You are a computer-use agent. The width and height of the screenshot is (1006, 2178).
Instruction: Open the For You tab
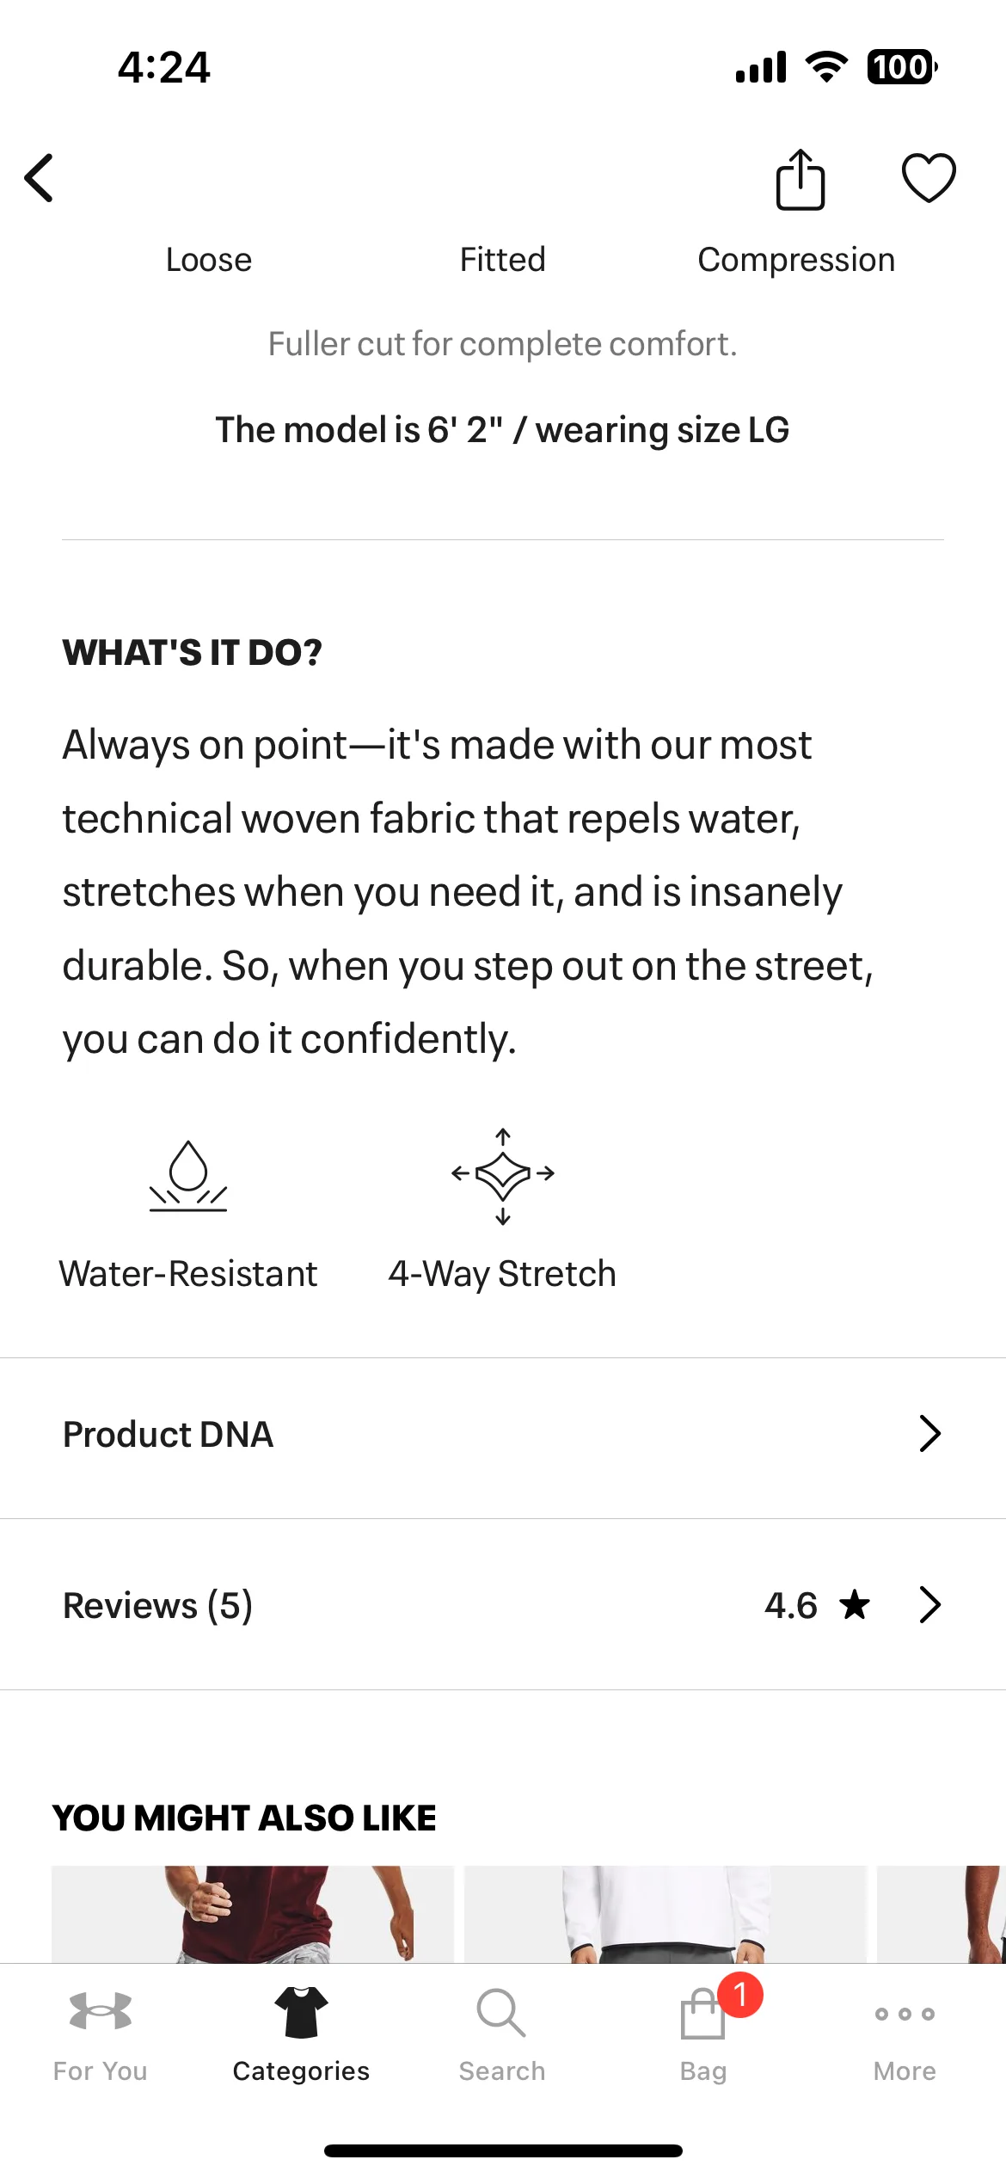101,2035
